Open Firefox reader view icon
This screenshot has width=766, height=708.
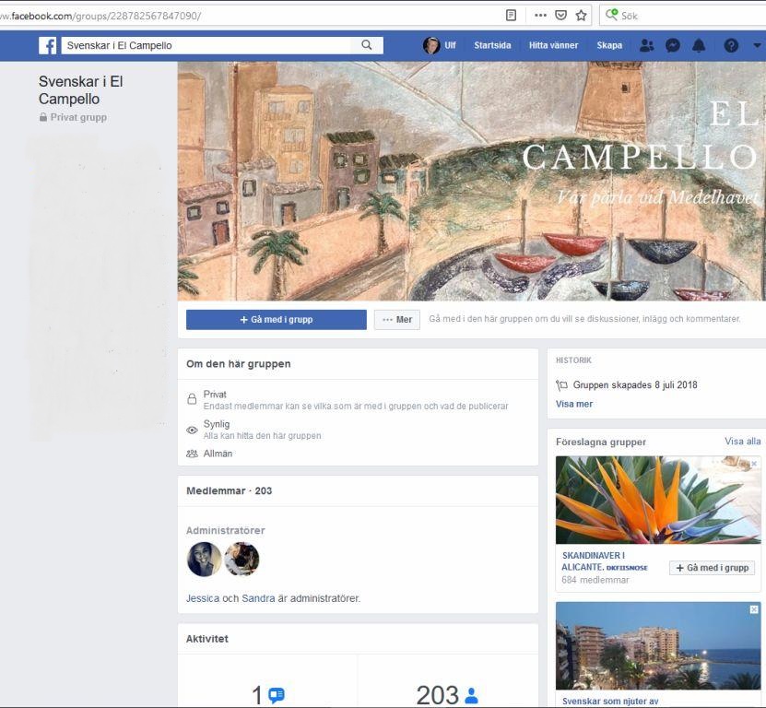pyautogui.click(x=511, y=16)
